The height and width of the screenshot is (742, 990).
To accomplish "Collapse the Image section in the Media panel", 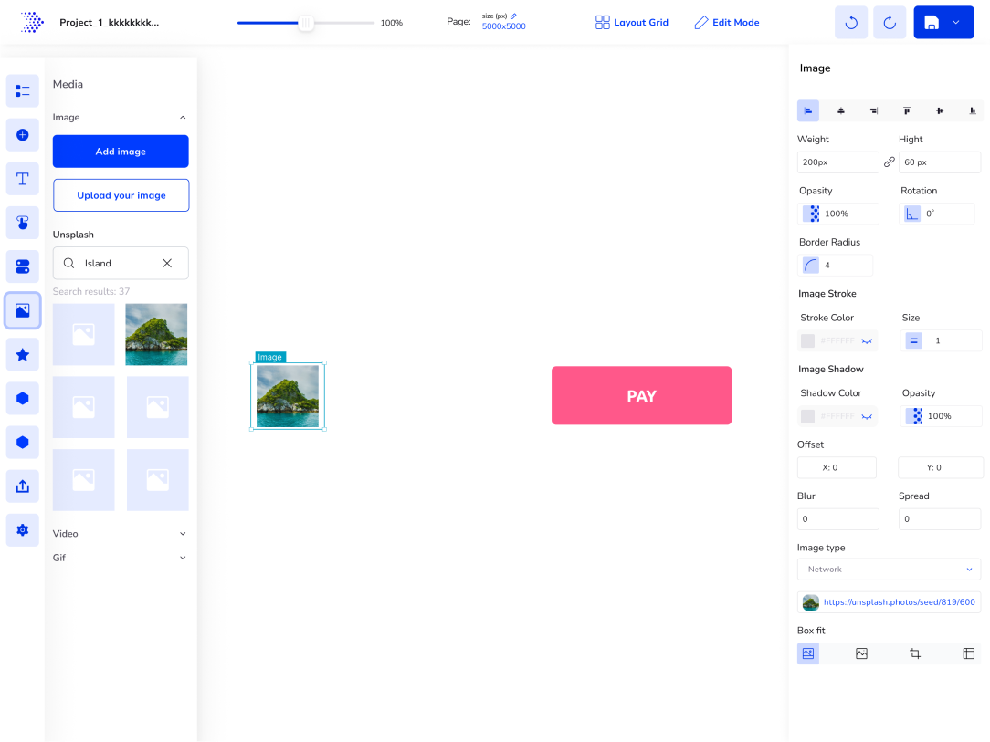I will pyautogui.click(x=182, y=117).
